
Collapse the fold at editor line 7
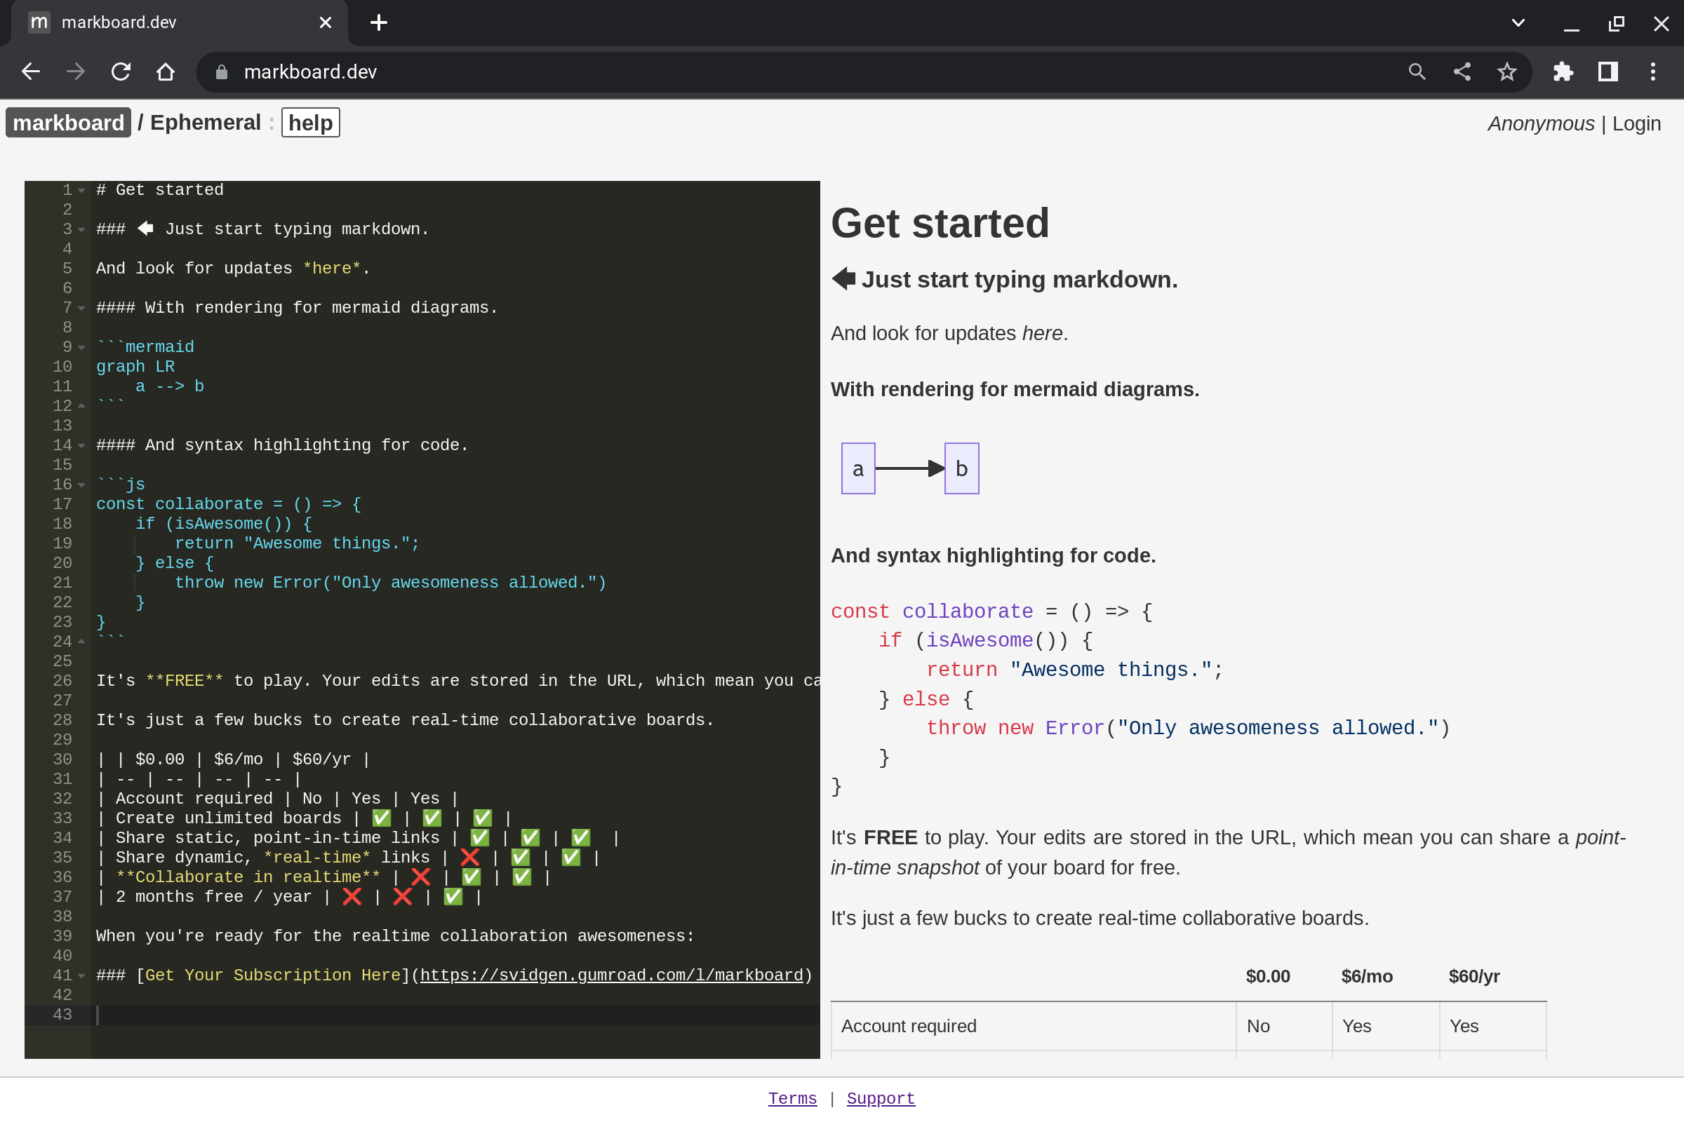coord(81,309)
